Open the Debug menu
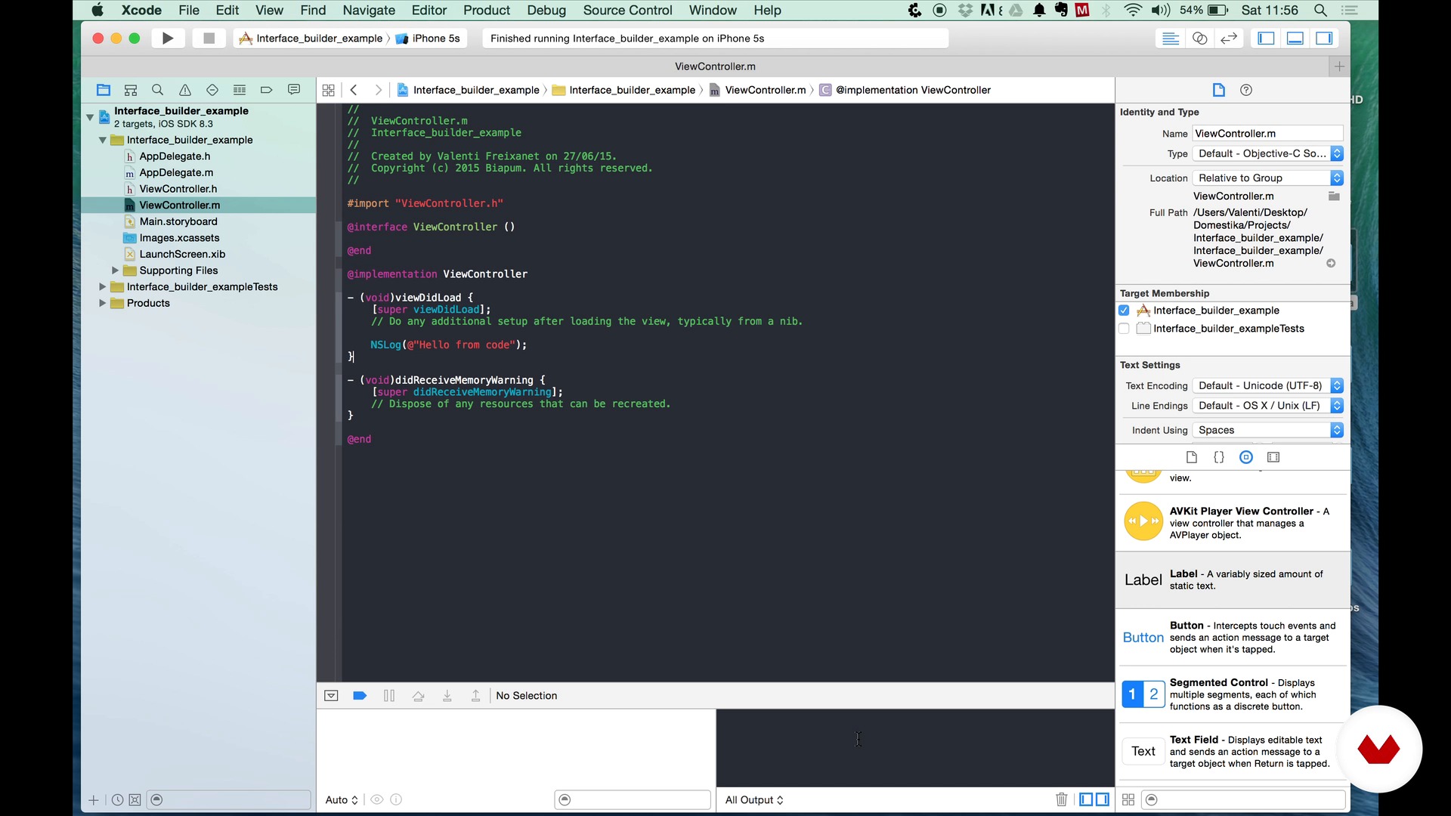 click(546, 11)
